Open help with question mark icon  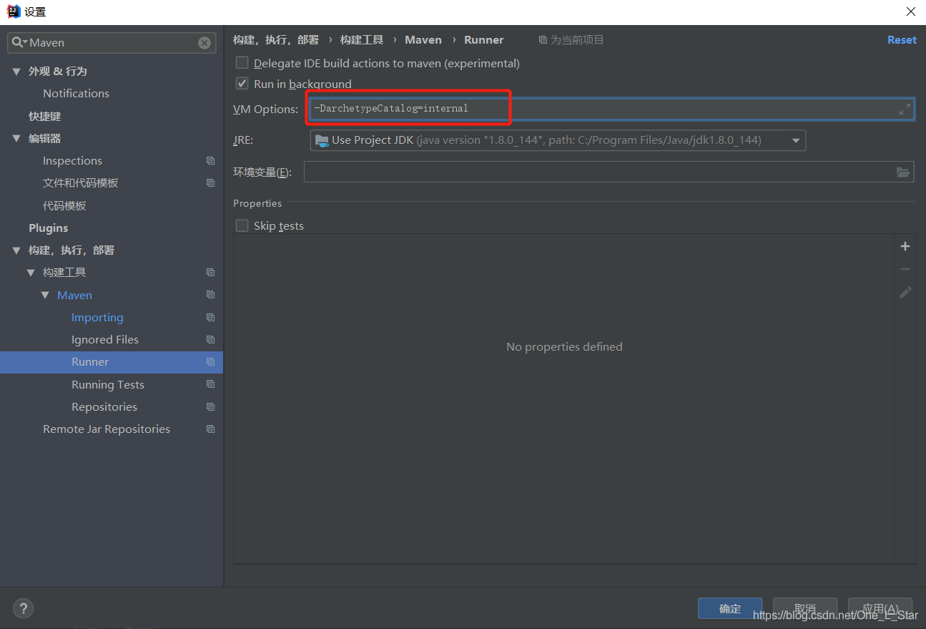coord(23,608)
